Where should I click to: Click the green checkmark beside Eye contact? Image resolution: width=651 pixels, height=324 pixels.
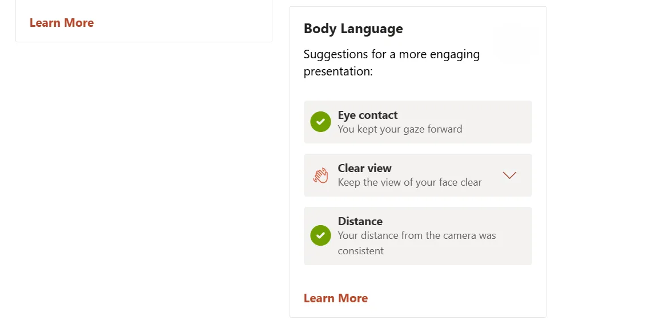pyautogui.click(x=320, y=122)
